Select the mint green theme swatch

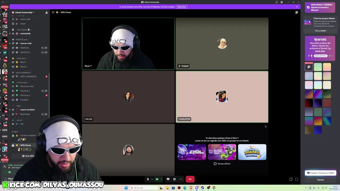point(318,67)
